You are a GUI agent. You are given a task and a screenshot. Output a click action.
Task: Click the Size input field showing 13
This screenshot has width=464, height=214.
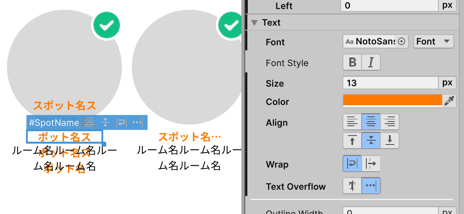click(390, 83)
